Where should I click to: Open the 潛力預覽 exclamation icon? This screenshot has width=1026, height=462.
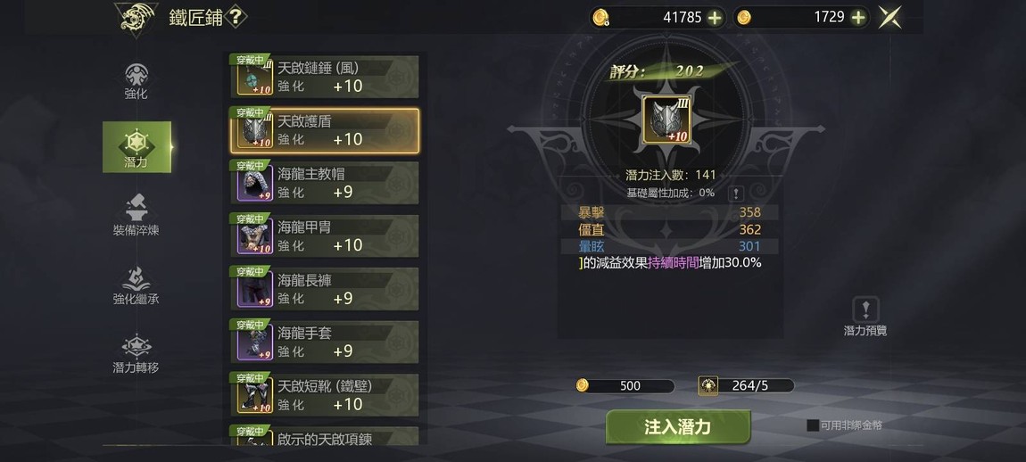tap(865, 309)
